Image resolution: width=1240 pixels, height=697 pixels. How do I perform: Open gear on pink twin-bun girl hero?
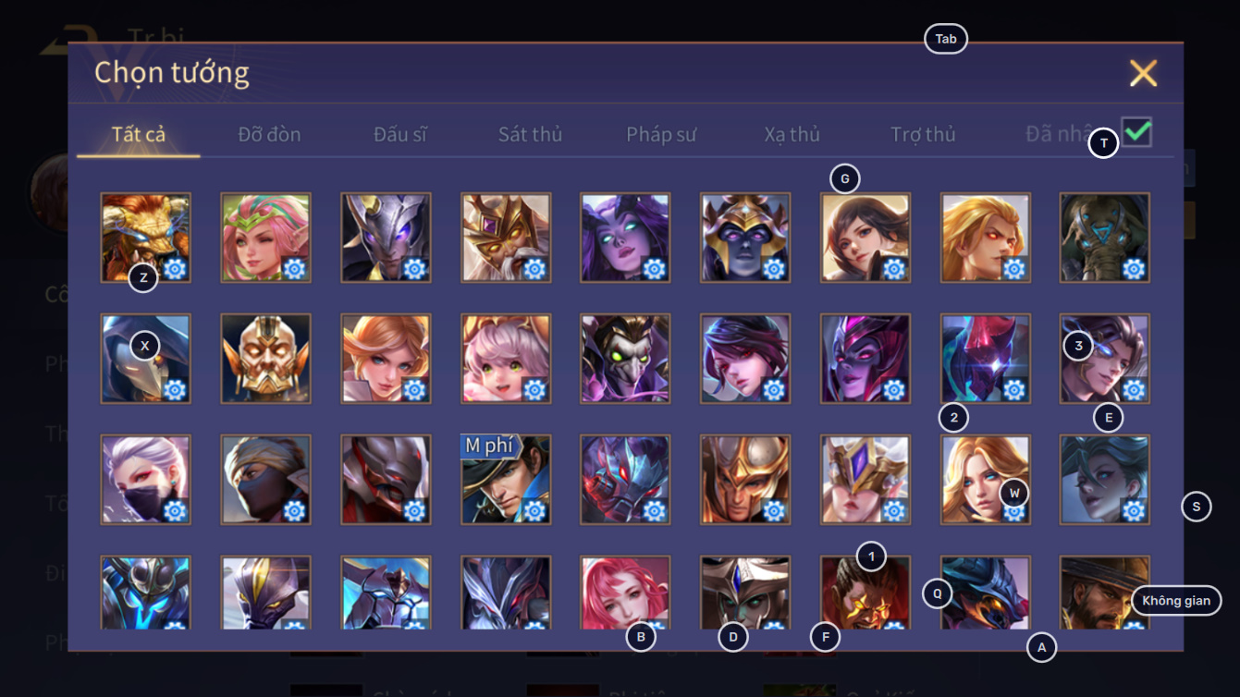click(x=534, y=389)
